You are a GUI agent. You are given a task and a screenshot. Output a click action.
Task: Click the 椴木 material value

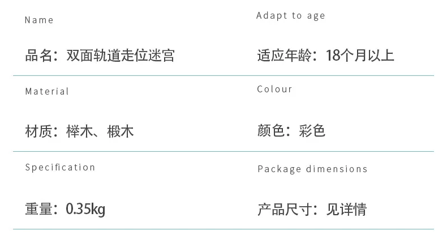pos(121,131)
